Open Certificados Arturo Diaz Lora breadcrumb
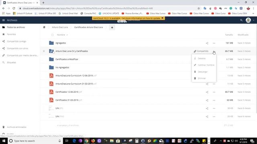Image resolution: width=257 pixels, height=144 pixels. (x=88, y=27)
